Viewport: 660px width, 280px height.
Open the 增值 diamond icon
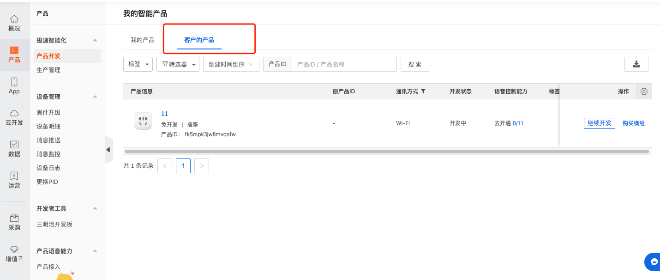coord(14,250)
